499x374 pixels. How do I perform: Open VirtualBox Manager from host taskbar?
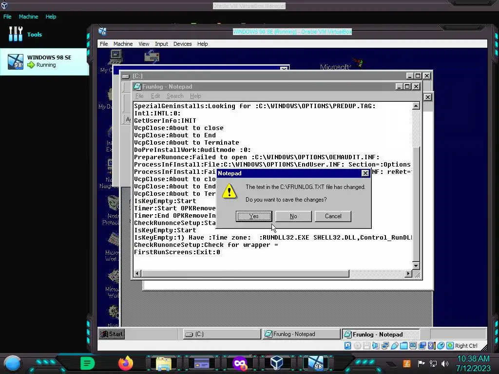point(277,363)
